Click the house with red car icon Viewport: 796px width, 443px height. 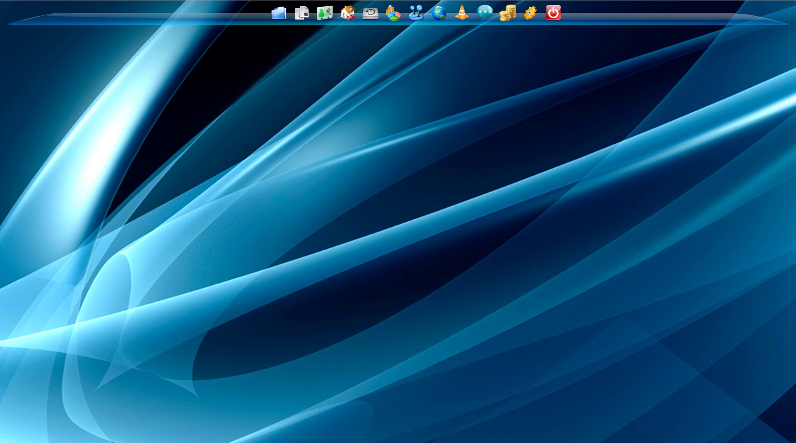click(347, 13)
